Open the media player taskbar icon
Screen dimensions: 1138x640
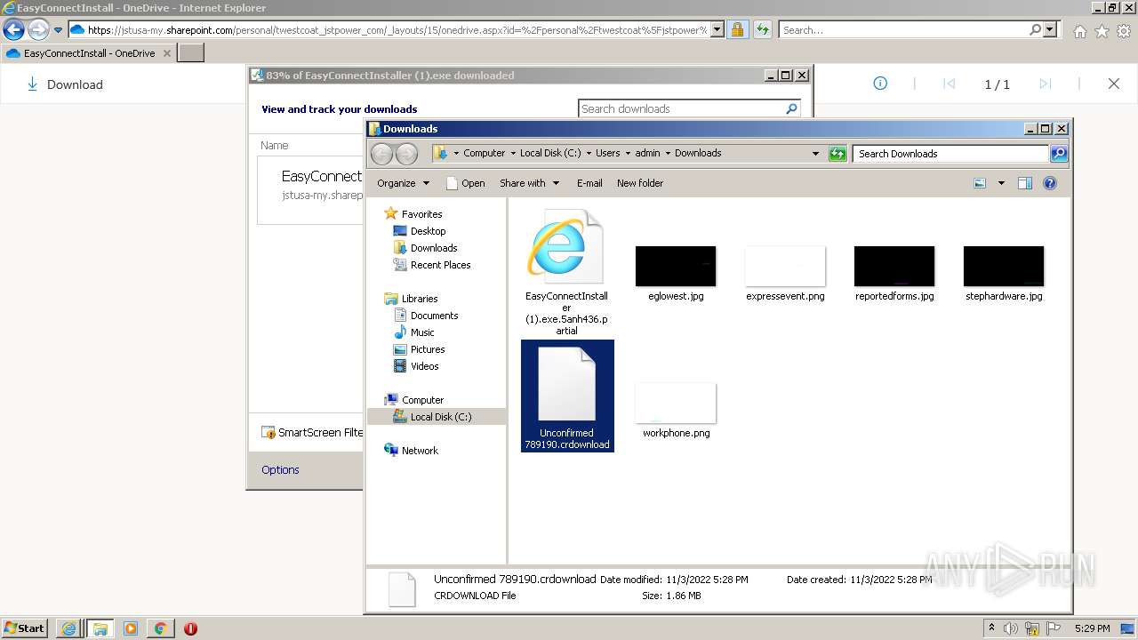click(131, 628)
